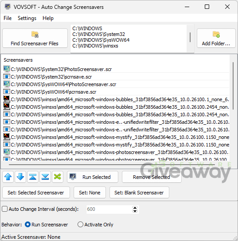Move selected screensaver to bottom
Screen dimensions: 238x241
[x=45, y=177]
